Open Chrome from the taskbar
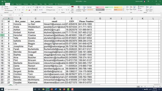This screenshot has height=91, width=162. 60,89
